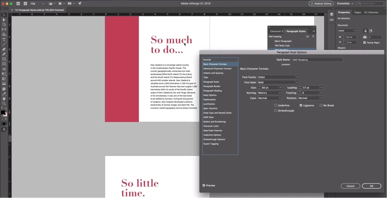Uncheck the Ligatures checkbox

(x=301, y=106)
